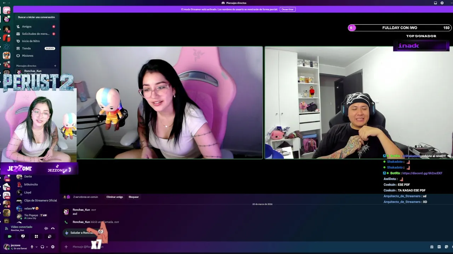This screenshot has width=453, height=254.
Task: Open Misiones quests page
Action: (36, 55)
